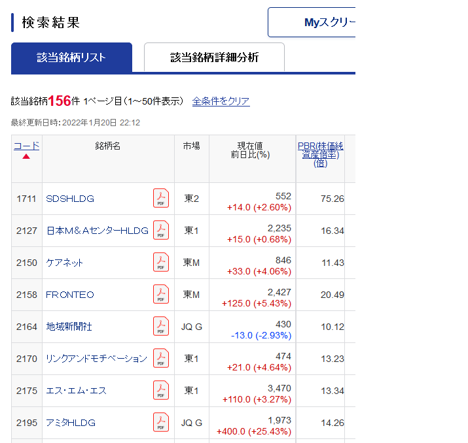
Task: Sort by PBR(株価純資産倍率) column header
Action: point(320,154)
